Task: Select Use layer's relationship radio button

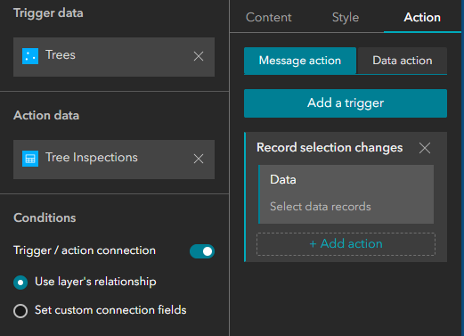Action: point(20,283)
